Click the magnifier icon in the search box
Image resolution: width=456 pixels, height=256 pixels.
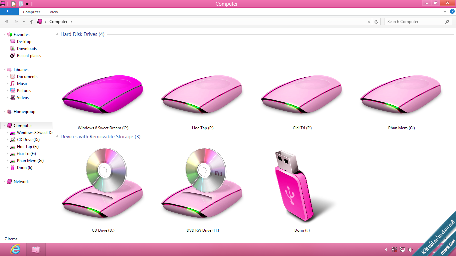pyautogui.click(x=447, y=22)
